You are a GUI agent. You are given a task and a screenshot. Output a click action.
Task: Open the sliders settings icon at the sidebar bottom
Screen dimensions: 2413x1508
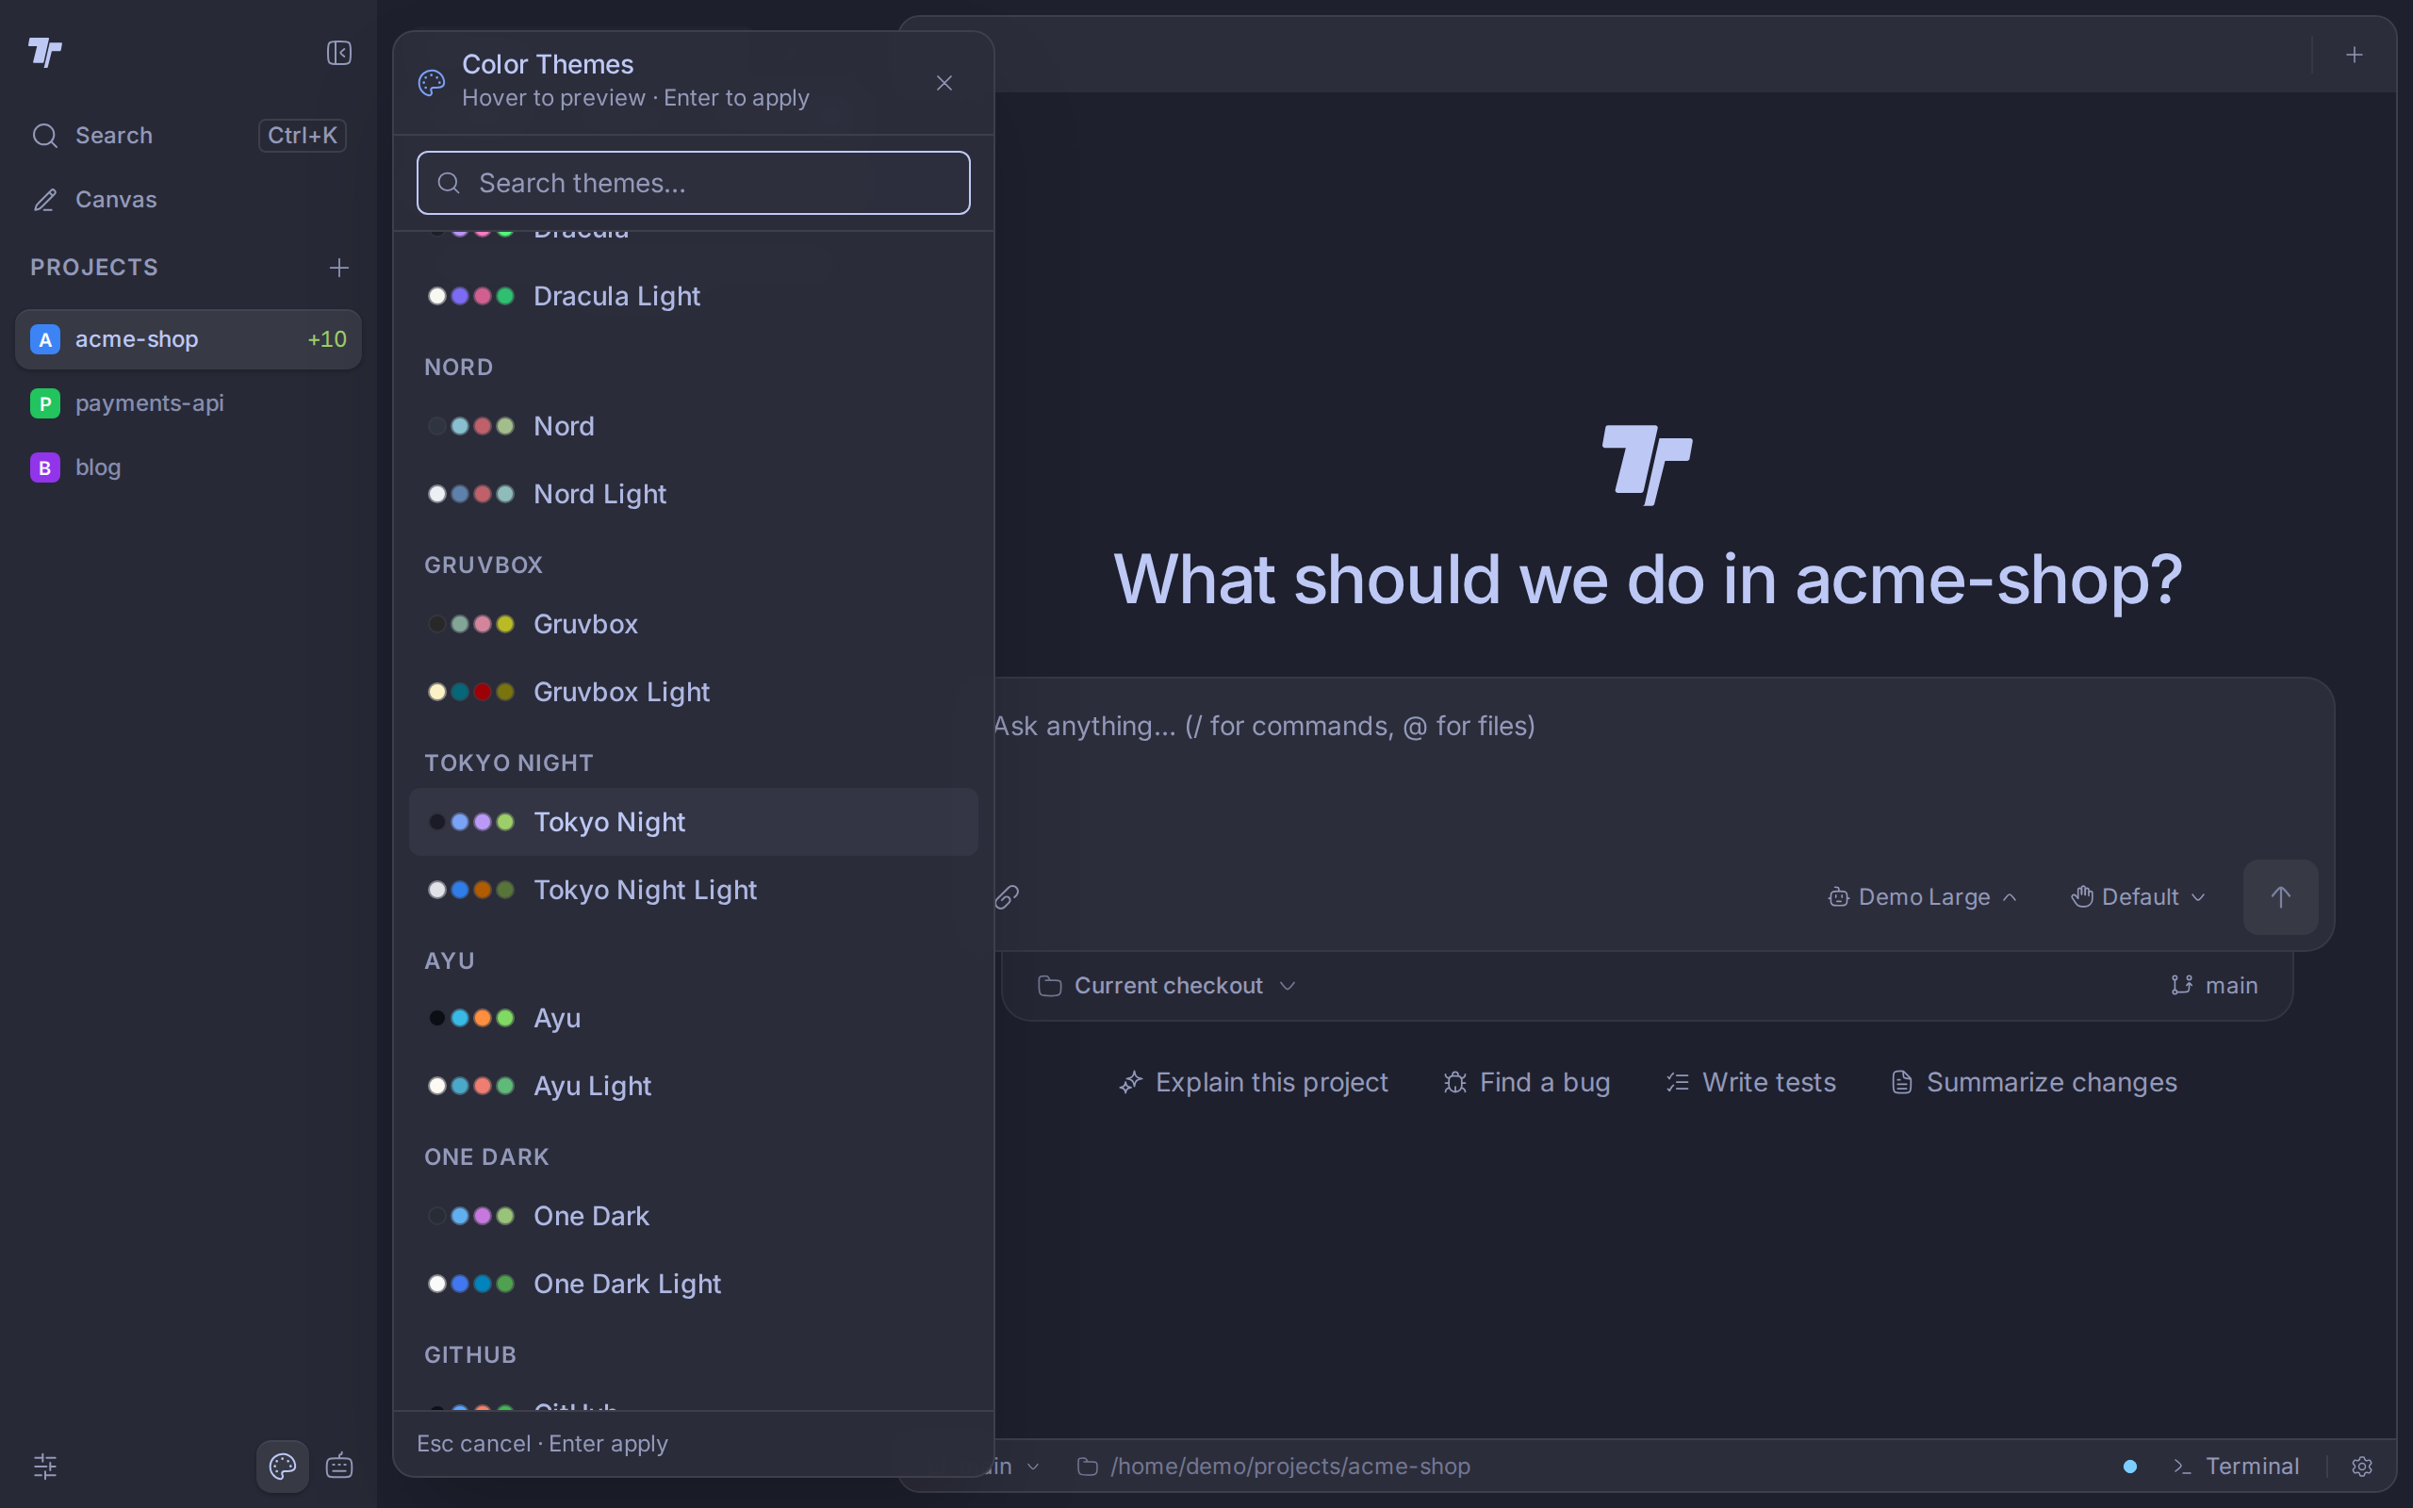point(45,1467)
